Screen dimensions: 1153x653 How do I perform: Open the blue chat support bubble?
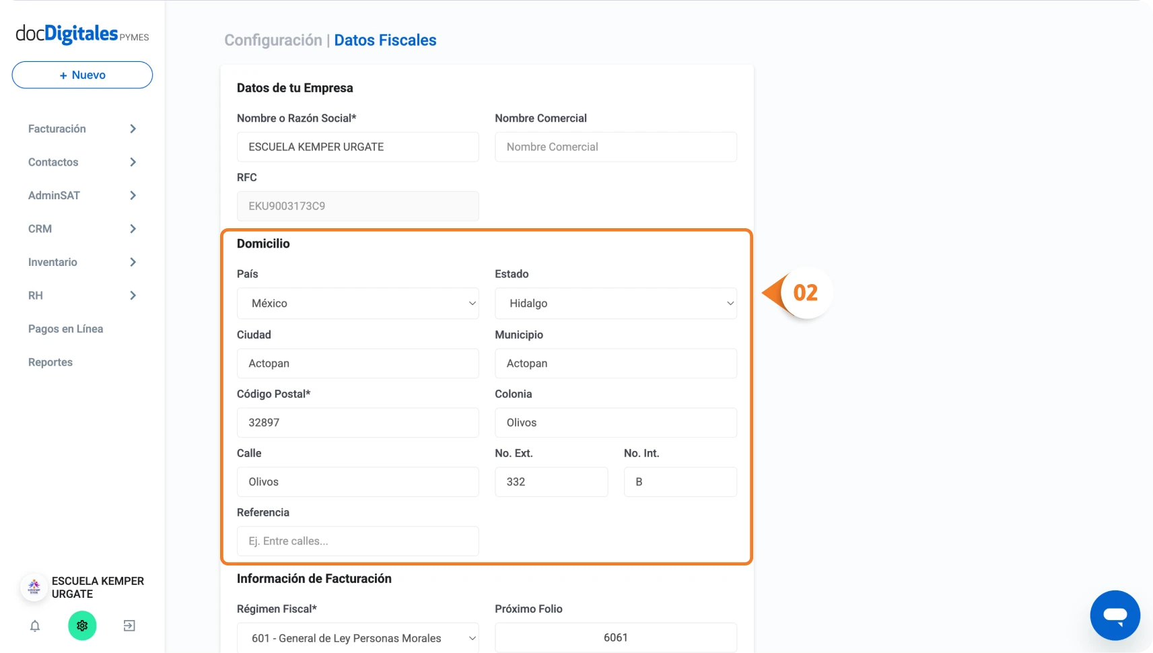(x=1115, y=615)
